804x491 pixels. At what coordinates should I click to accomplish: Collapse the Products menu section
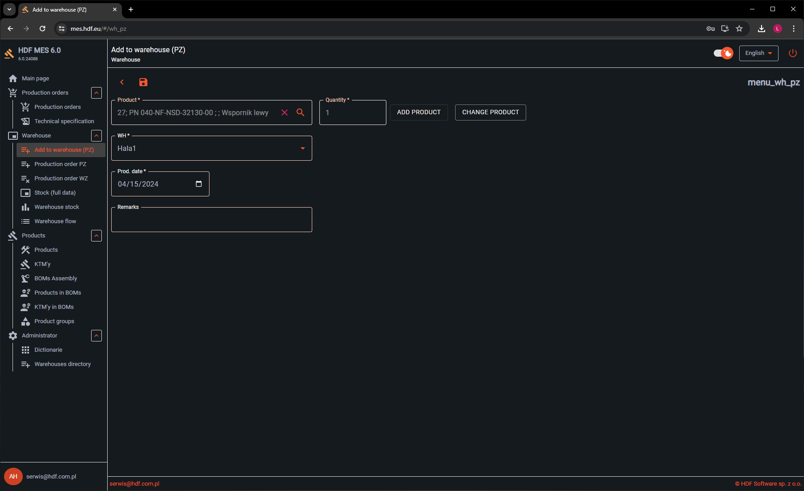tap(96, 236)
